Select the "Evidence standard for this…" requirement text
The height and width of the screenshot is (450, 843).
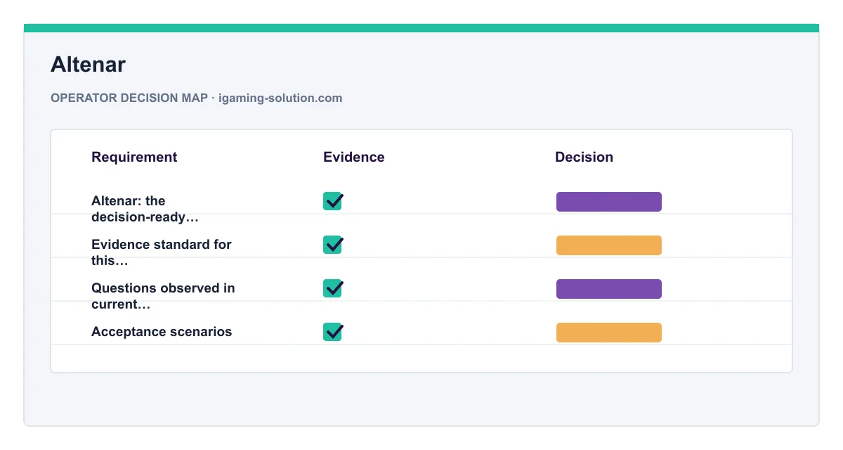(162, 252)
